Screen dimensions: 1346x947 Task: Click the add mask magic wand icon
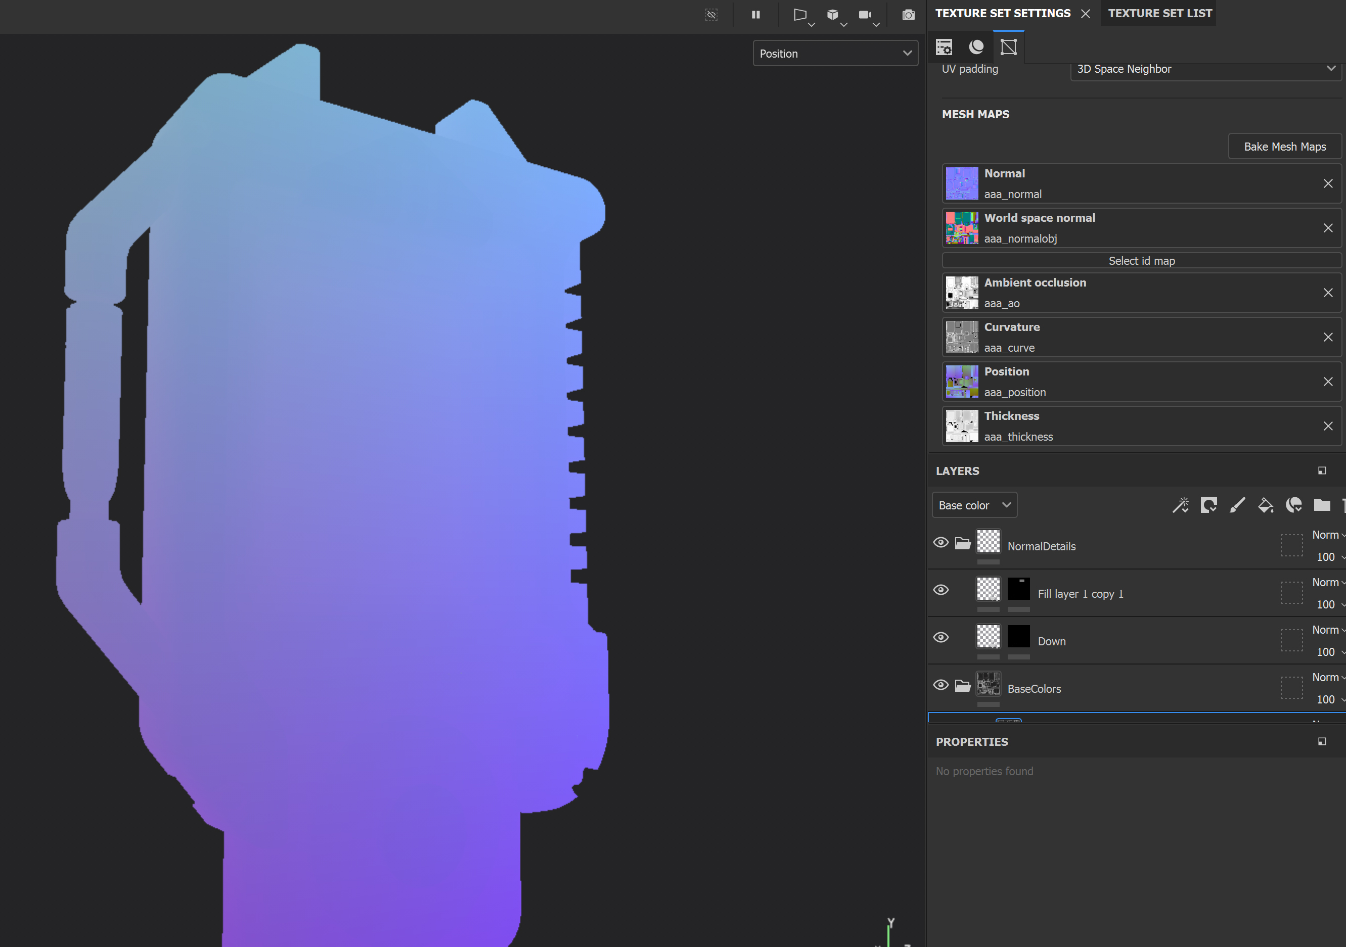click(x=1181, y=504)
